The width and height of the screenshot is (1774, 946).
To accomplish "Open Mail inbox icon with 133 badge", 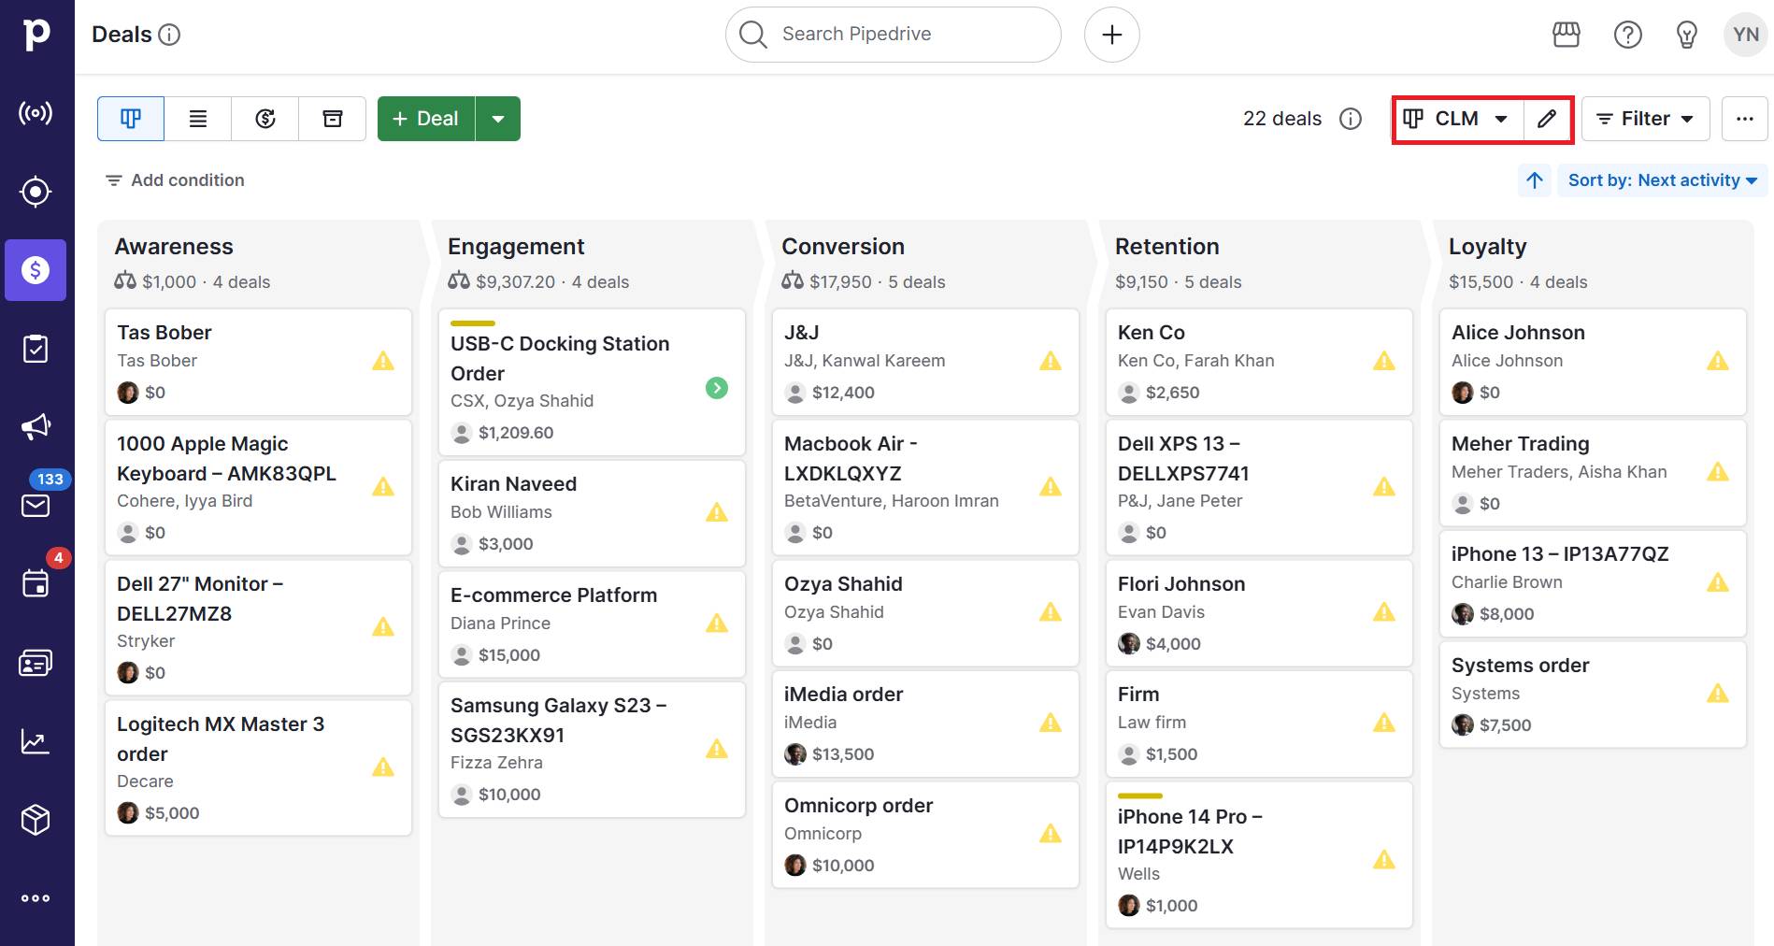I will coord(36,506).
